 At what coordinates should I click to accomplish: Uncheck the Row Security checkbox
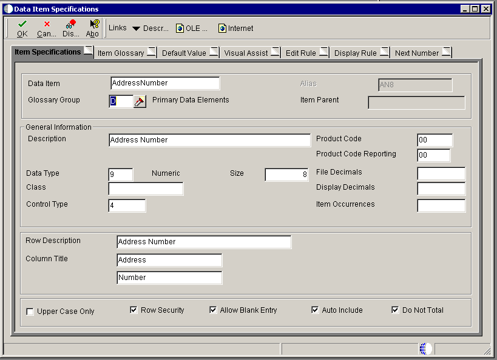point(134,310)
